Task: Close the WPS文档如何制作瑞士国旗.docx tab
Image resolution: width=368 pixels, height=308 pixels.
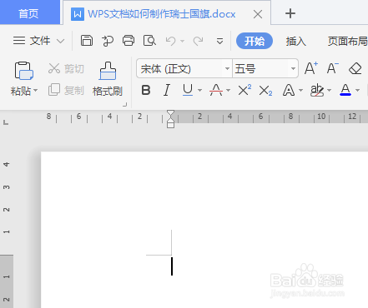Action: point(258,14)
